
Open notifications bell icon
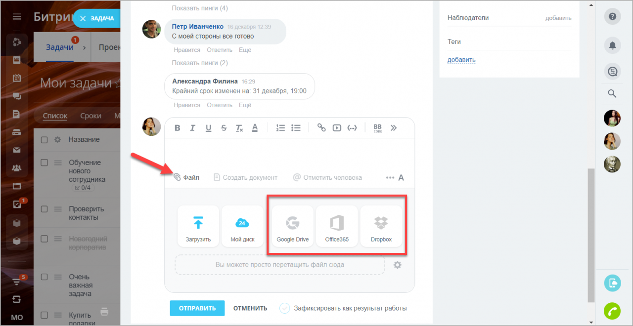point(612,45)
